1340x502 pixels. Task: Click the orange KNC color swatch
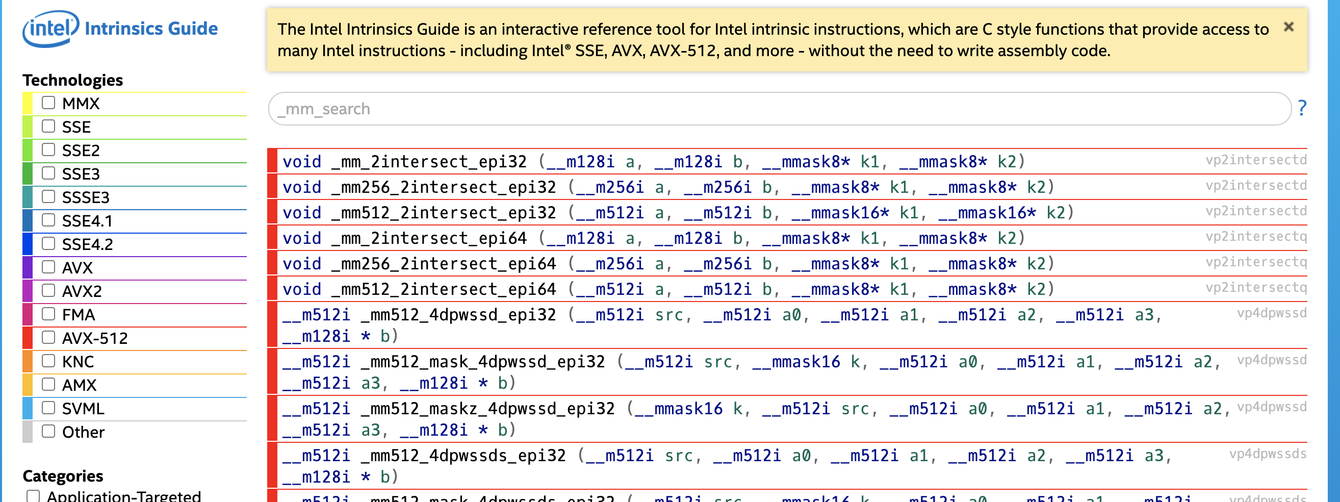pos(28,362)
